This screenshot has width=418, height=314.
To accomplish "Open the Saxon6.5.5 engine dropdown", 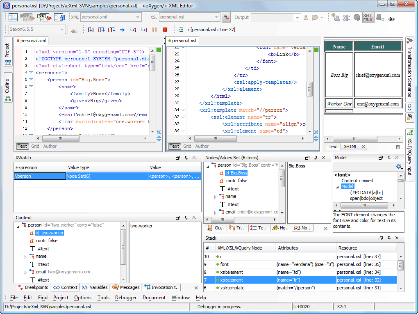I will coord(62,30).
